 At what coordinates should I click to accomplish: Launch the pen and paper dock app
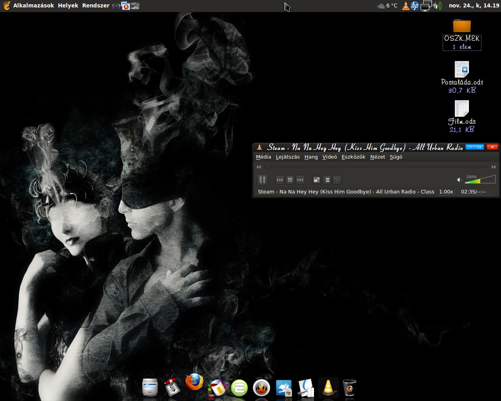pos(306,388)
